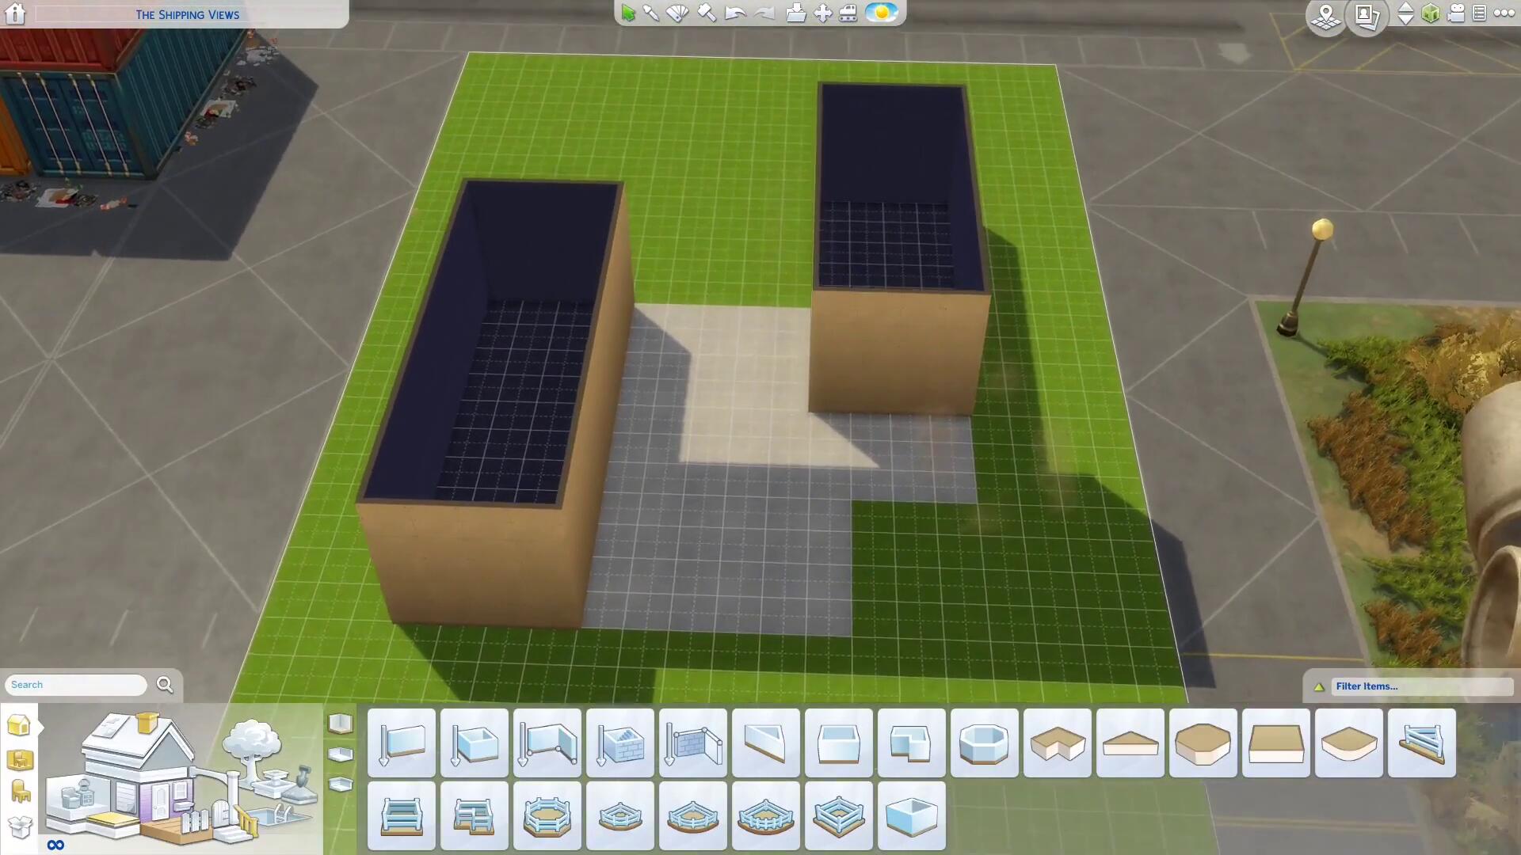Select the green arrow select tool
Screen dimensions: 1521x855
click(628, 13)
